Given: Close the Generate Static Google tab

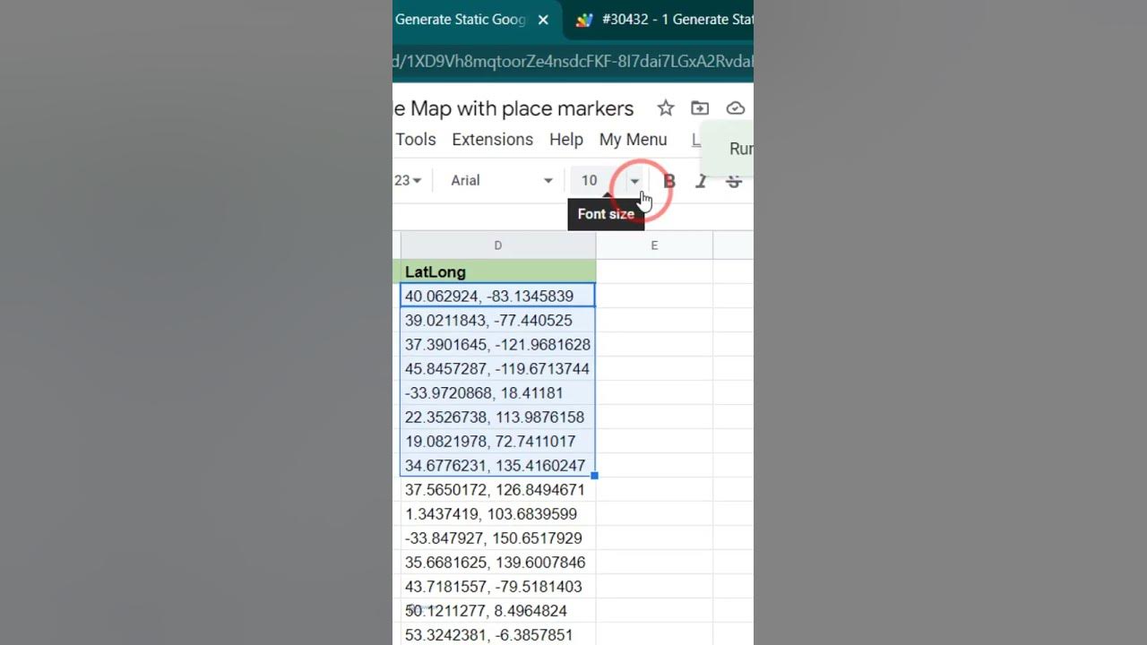Looking at the screenshot, I should click(x=543, y=20).
